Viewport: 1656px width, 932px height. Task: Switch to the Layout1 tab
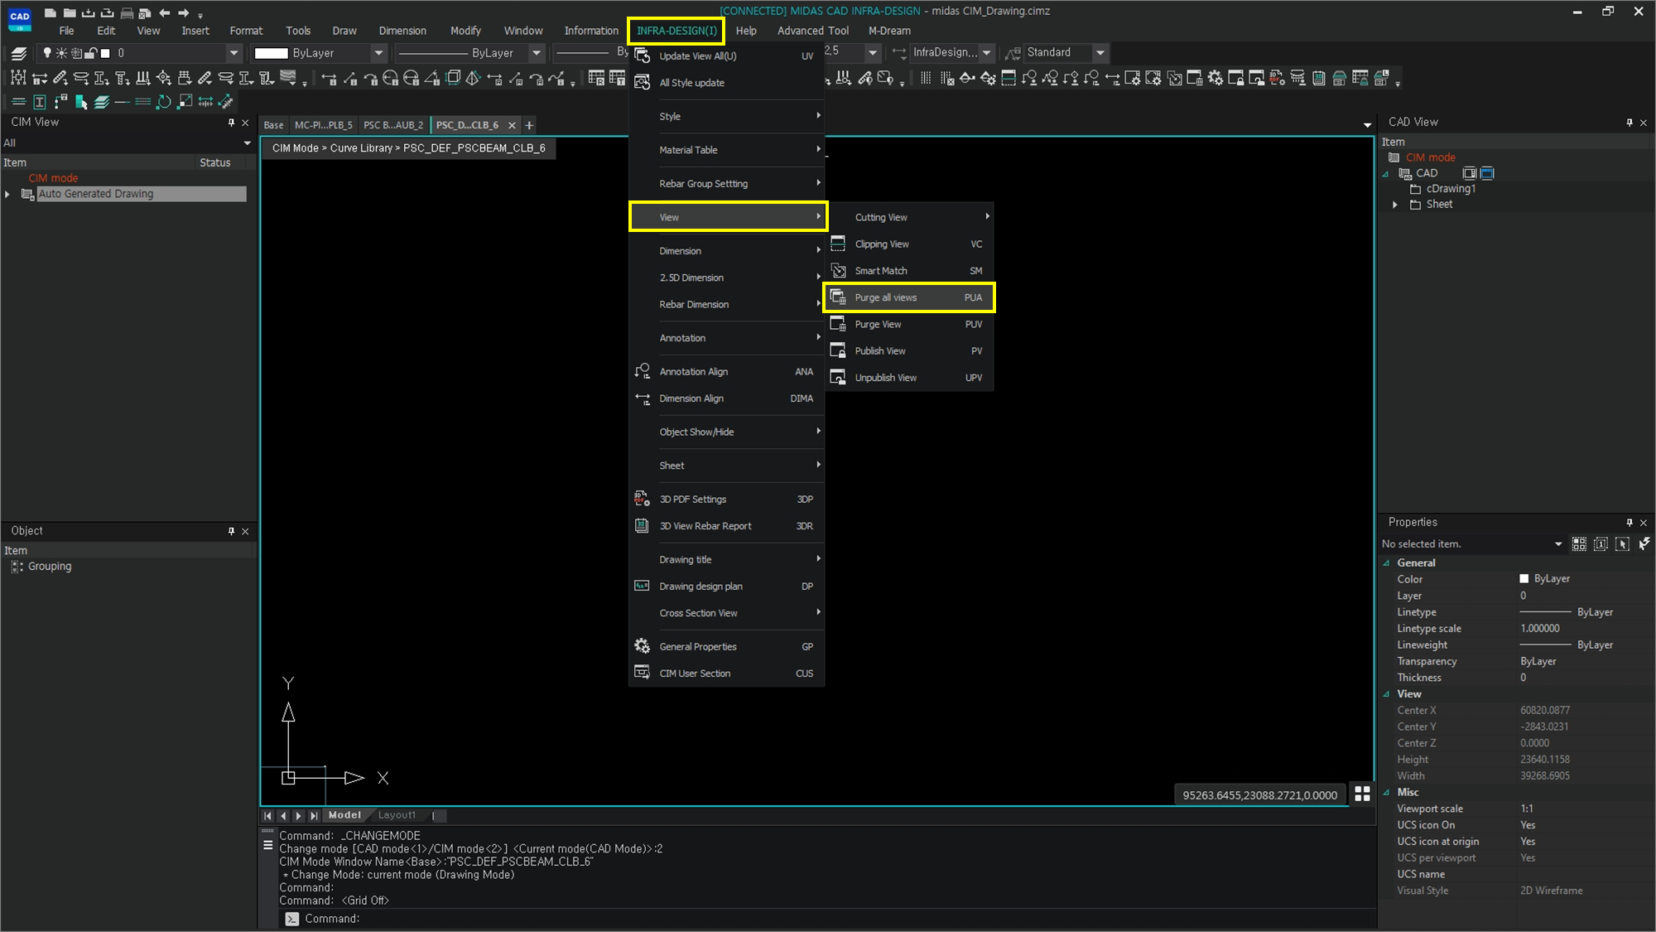point(397,815)
